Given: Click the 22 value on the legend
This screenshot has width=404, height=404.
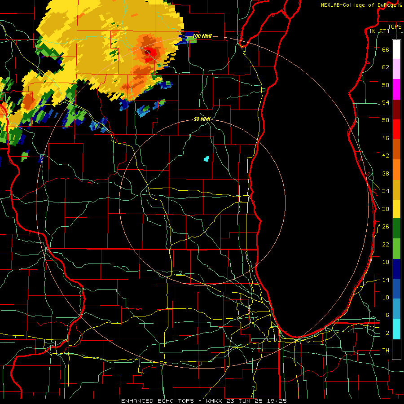Looking at the screenshot, I should 386,244.
